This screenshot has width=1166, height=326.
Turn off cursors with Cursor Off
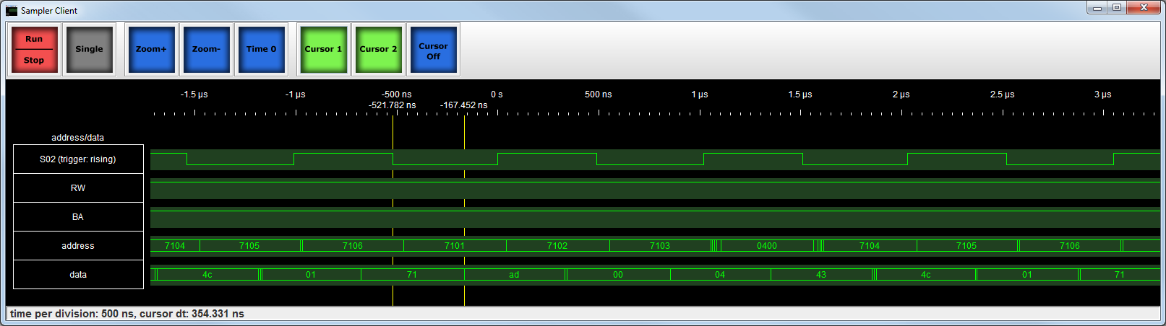coord(433,50)
